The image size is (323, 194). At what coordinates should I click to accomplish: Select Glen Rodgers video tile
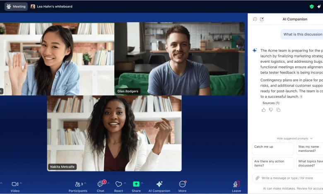[x=180, y=59]
